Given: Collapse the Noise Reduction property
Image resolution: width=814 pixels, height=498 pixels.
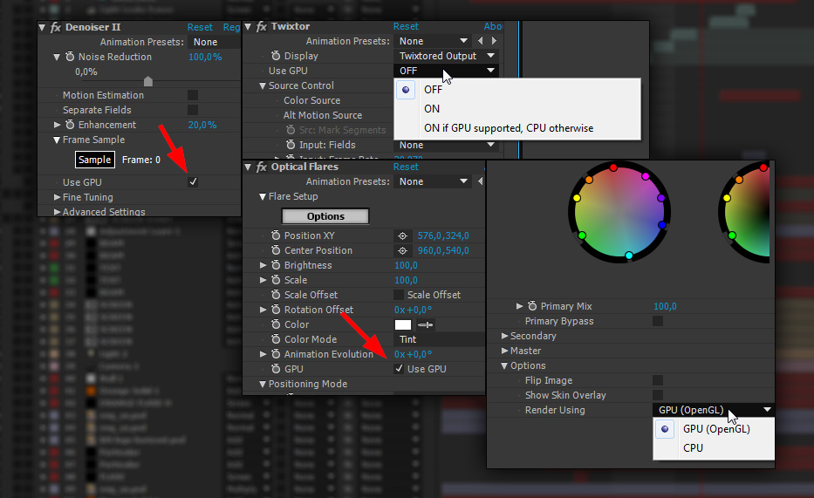Looking at the screenshot, I should coord(57,57).
